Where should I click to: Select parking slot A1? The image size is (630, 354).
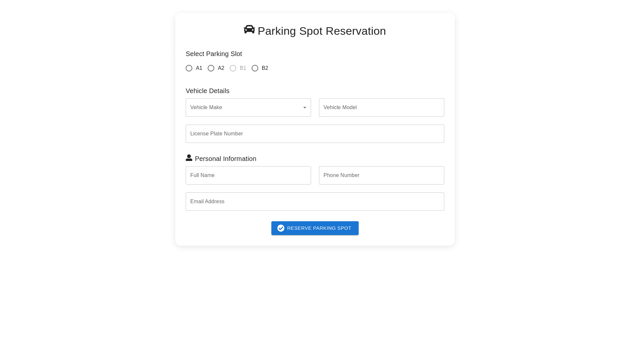click(189, 68)
